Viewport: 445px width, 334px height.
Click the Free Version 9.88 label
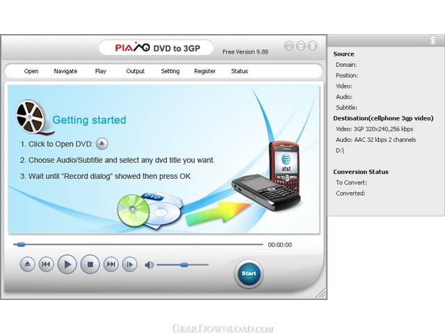click(245, 52)
